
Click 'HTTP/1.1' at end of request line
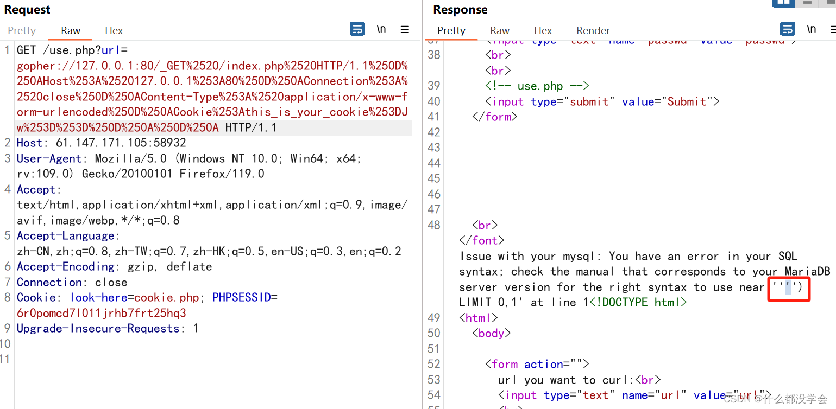[x=251, y=127]
